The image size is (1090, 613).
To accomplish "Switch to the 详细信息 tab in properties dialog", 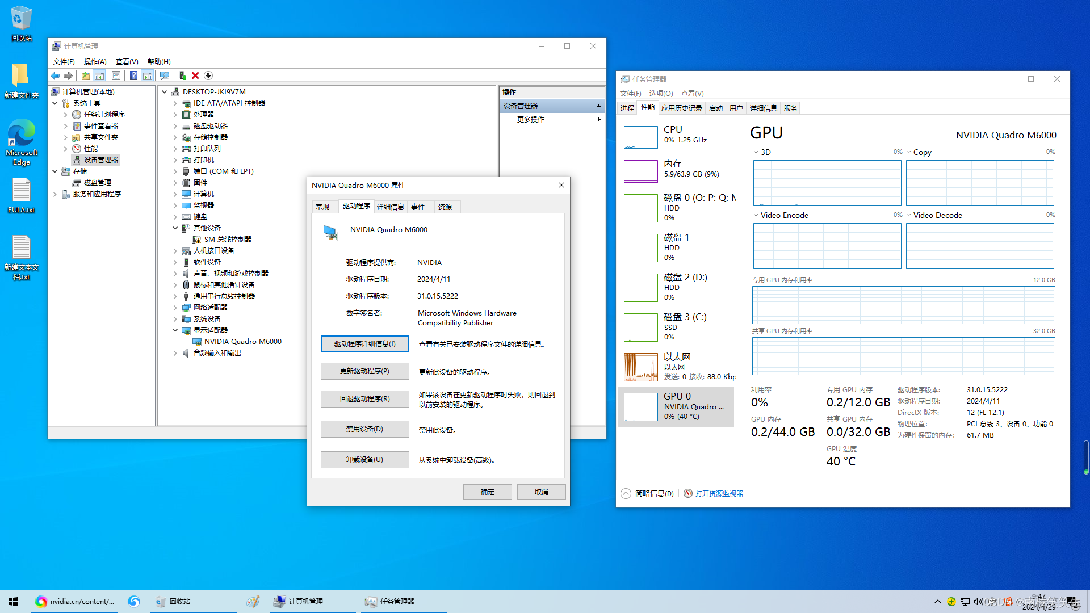I will pos(391,207).
